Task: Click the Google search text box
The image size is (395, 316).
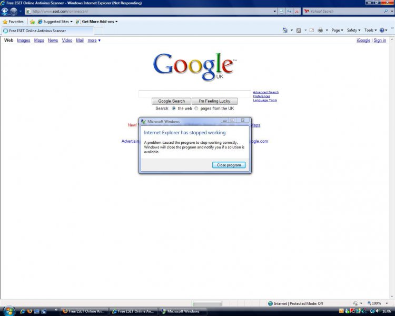Action: click(x=195, y=94)
